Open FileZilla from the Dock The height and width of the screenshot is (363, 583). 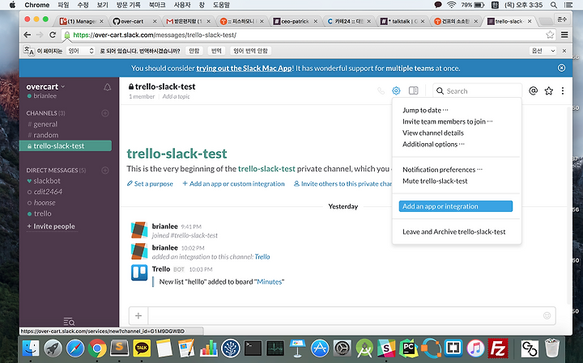click(498, 348)
